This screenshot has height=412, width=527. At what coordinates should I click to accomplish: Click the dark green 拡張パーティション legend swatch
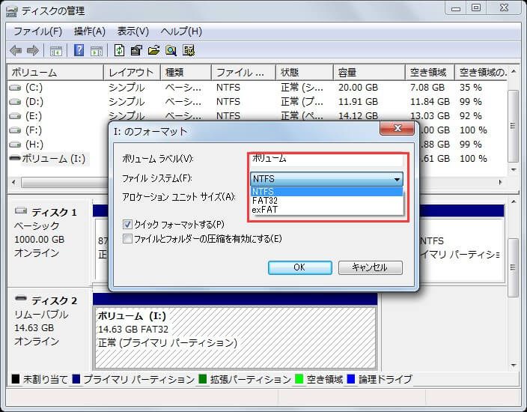[x=203, y=379]
